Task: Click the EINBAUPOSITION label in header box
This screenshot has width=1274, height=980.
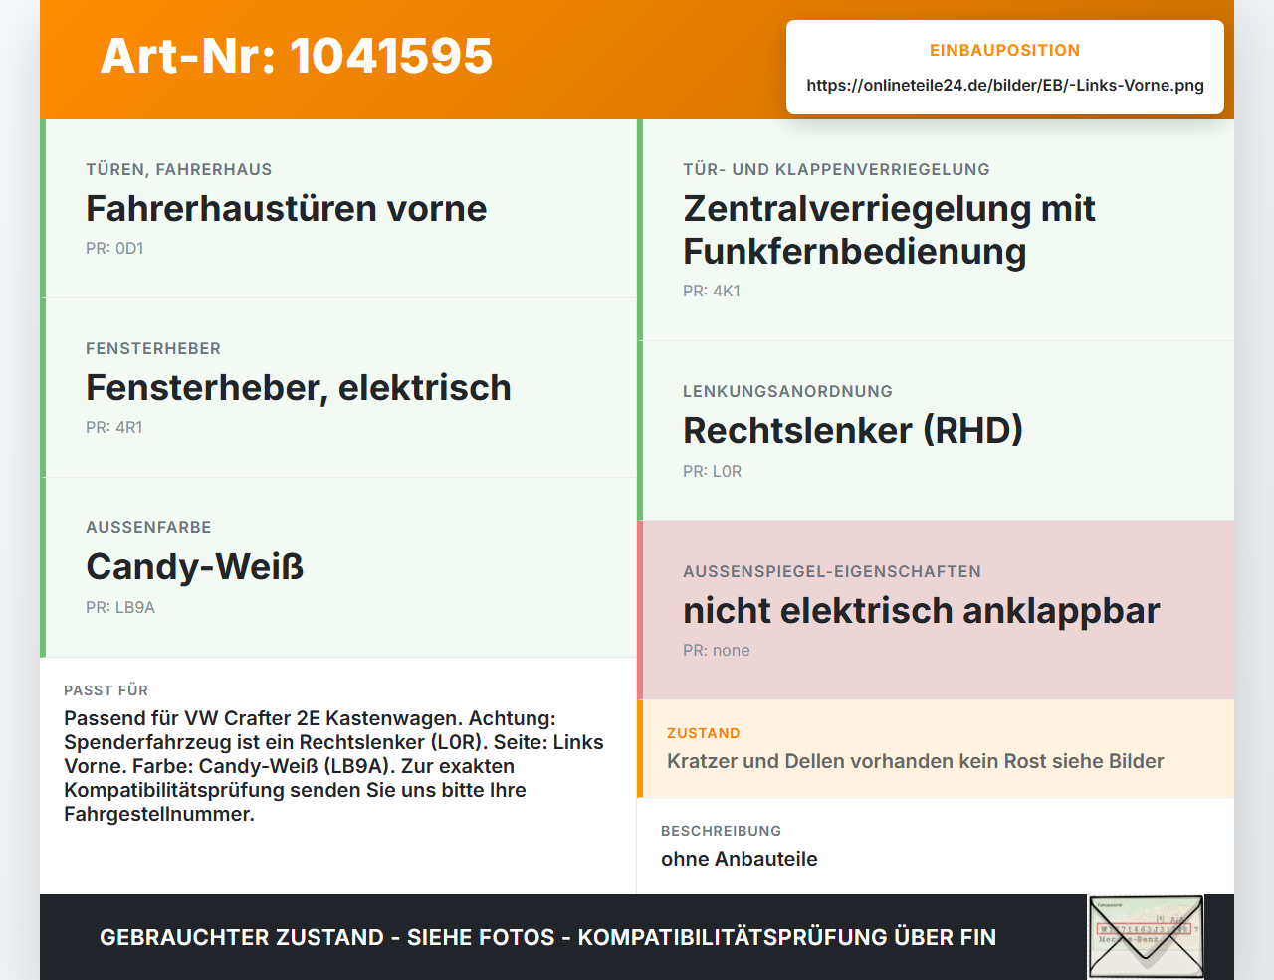Action: (x=1005, y=50)
